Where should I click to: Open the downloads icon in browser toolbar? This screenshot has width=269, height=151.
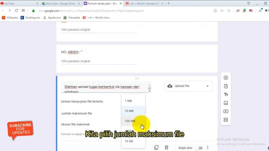(260, 10)
